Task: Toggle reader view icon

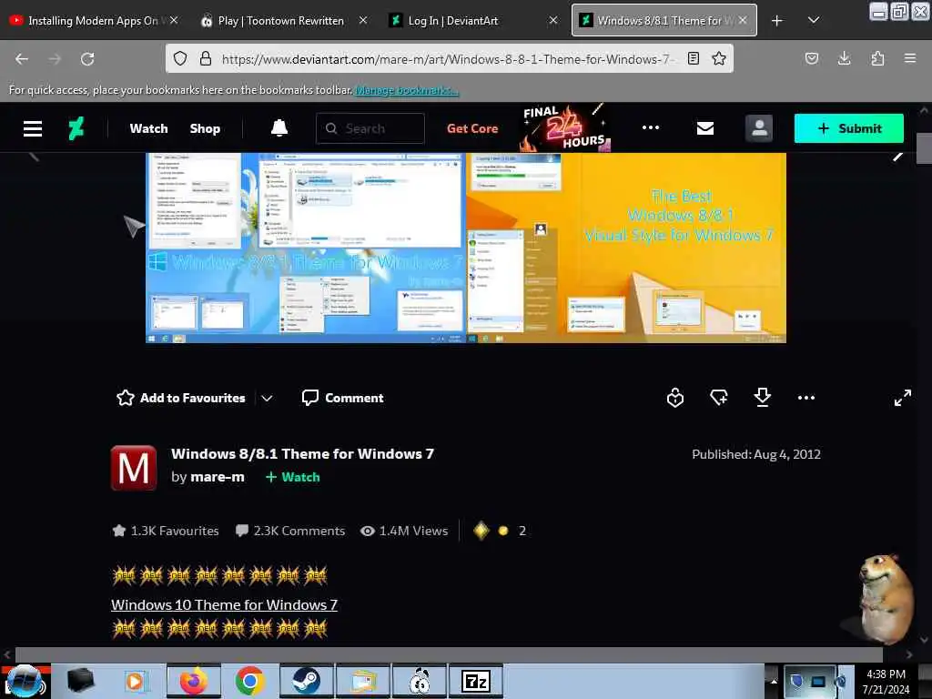Action: click(x=693, y=58)
